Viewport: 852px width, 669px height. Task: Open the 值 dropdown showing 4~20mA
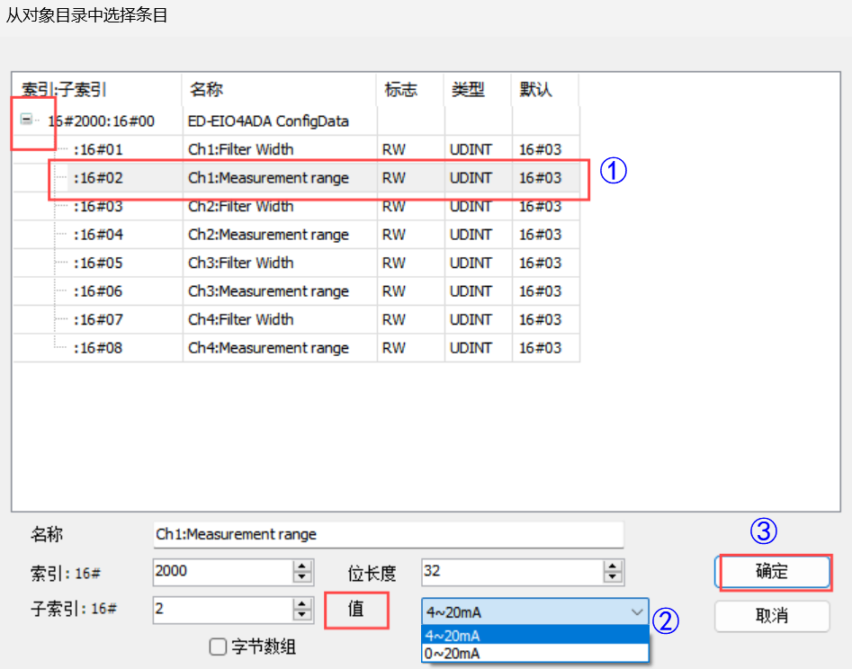534,611
